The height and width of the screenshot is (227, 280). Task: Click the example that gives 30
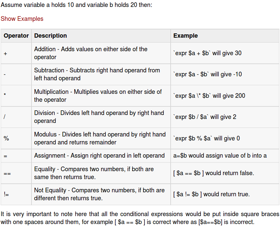[x=207, y=53]
